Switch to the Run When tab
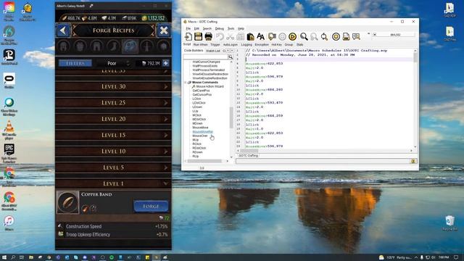 [200, 45]
